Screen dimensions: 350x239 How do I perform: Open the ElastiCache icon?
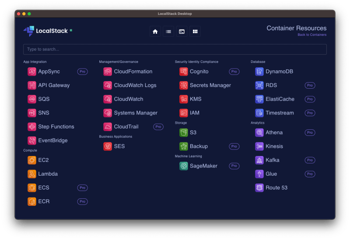[259, 99]
